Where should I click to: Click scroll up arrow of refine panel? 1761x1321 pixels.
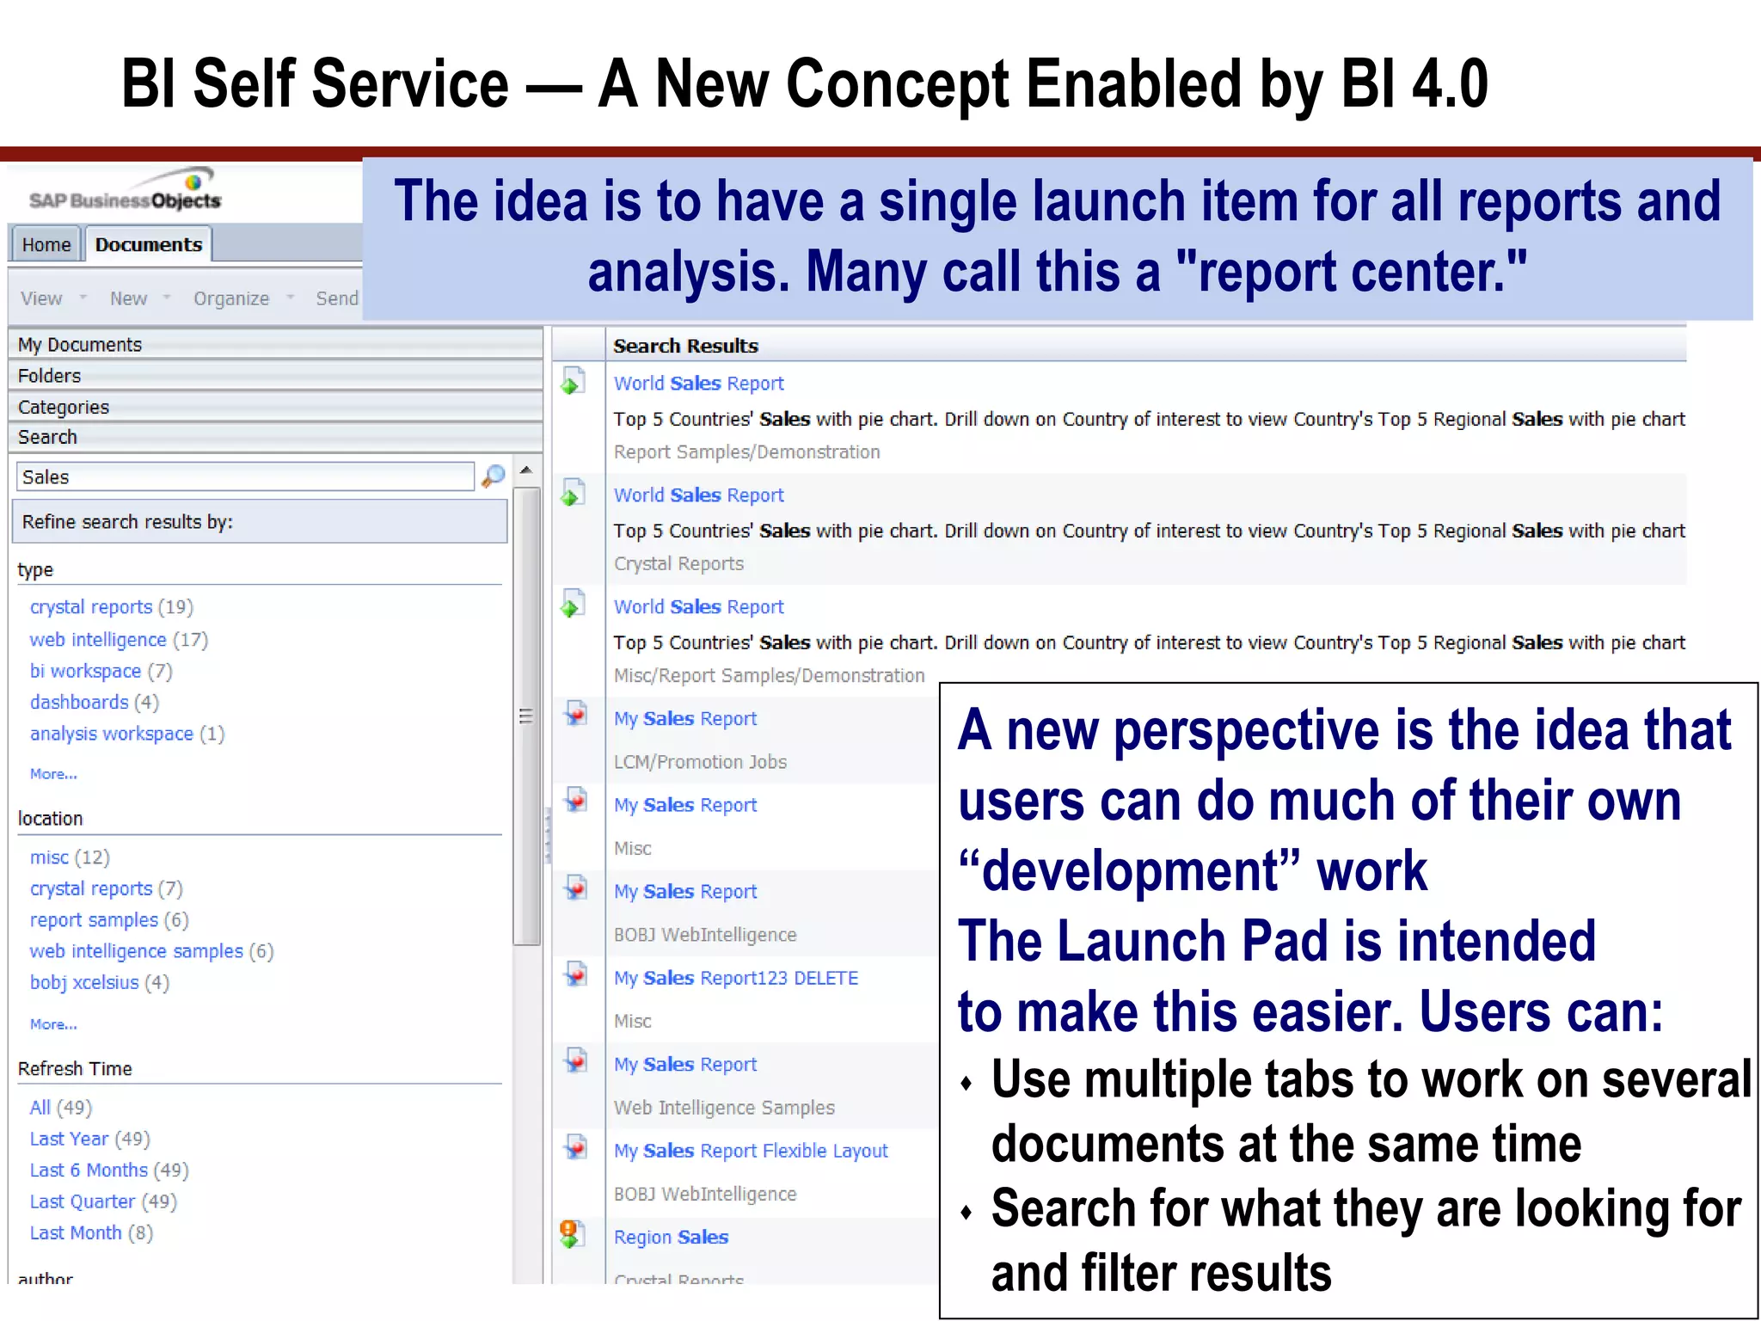[526, 470]
